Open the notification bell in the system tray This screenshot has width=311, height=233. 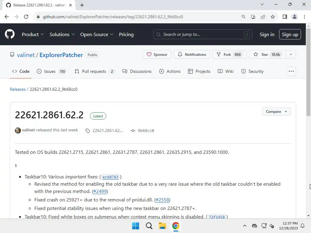(302, 226)
